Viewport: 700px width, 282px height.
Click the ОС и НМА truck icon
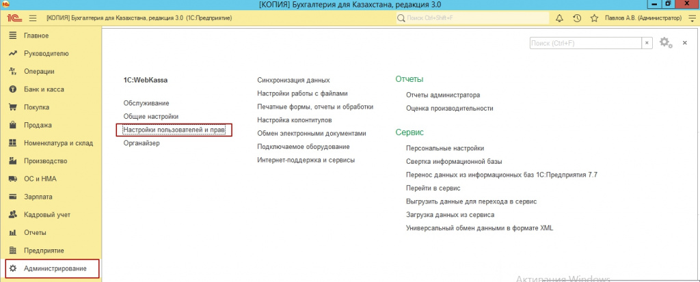pyautogui.click(x=13, y=179)
